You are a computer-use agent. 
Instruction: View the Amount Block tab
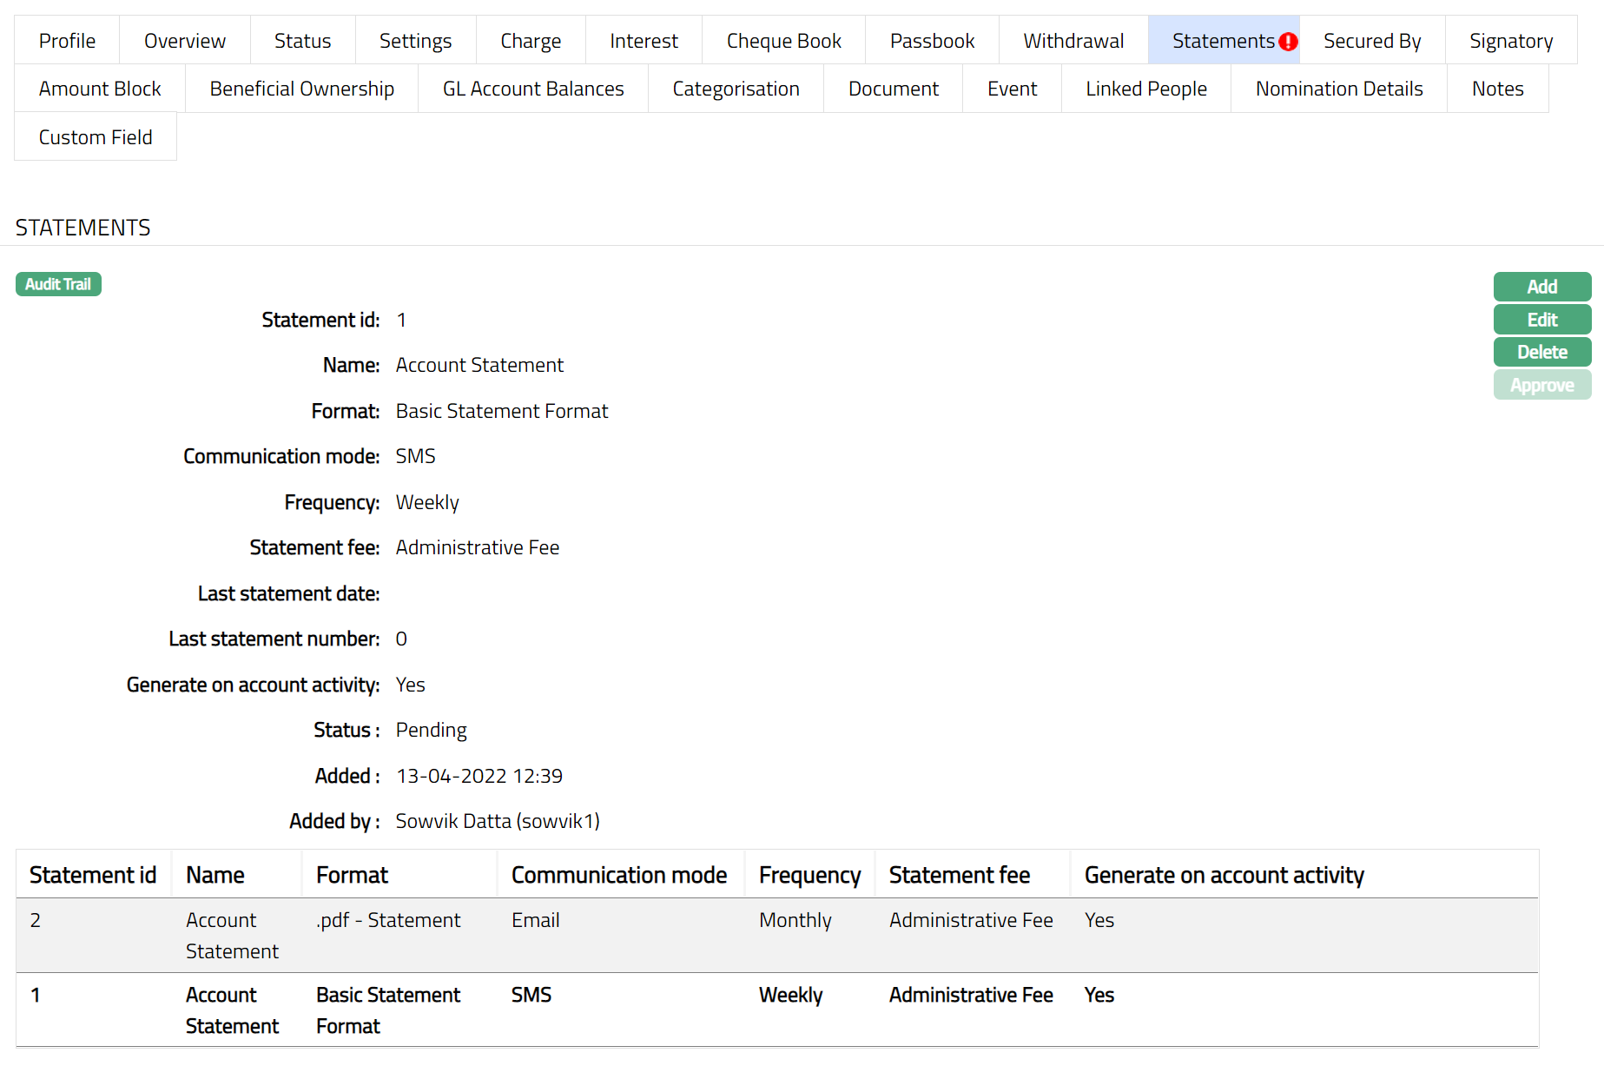pos(100,89)
